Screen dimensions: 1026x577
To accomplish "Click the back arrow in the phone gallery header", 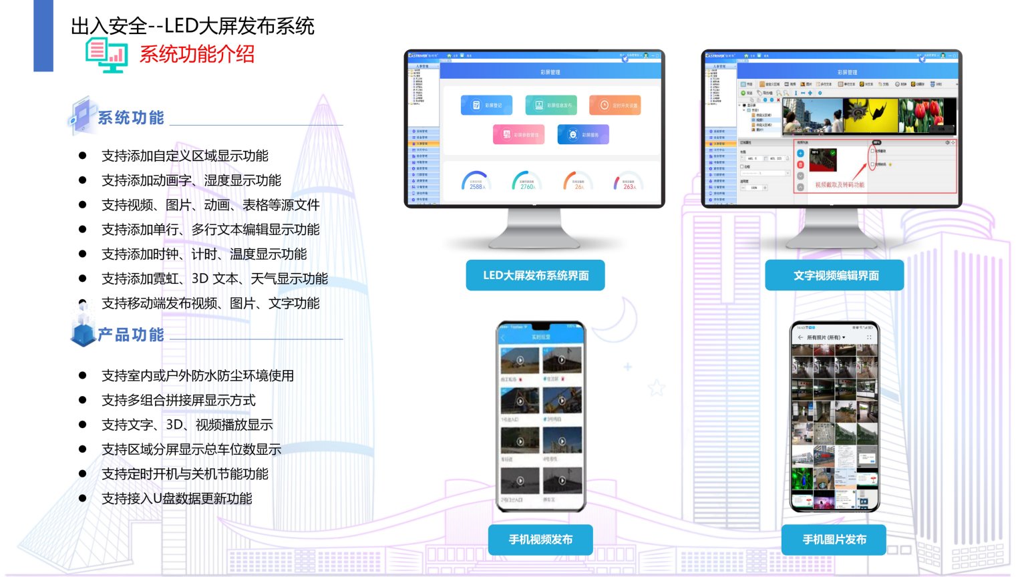I will (800, 338).
